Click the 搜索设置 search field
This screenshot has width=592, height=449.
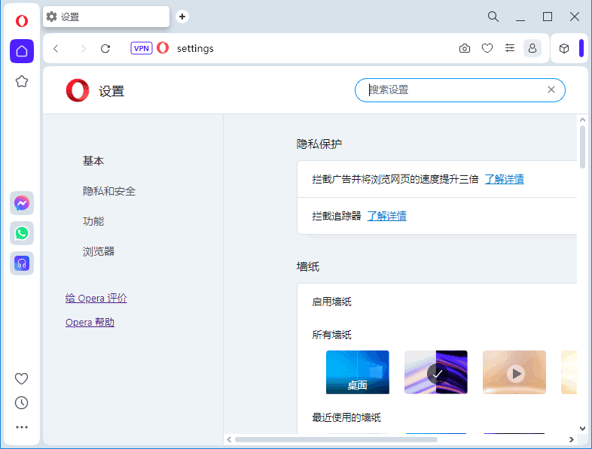point(456,89)
